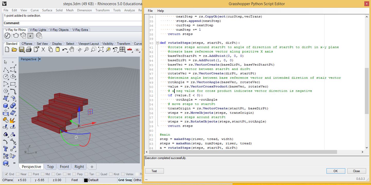This screenshot has width=371, height=185.
Task: Start a render with the V-Ray teapot icon
Action: point(15,36)
